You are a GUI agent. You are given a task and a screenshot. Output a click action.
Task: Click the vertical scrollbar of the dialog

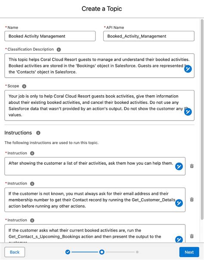202,119
